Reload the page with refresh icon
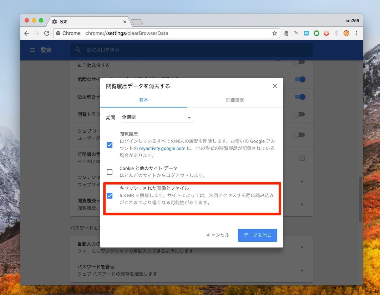The image size is (380, 295). pyautogui.click(x=47, y=33)
